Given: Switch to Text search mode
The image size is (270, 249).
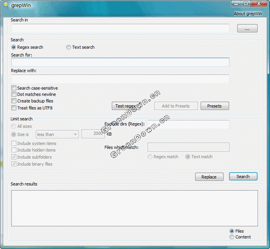Looking at the screenshot, I should tap(69, 47).
